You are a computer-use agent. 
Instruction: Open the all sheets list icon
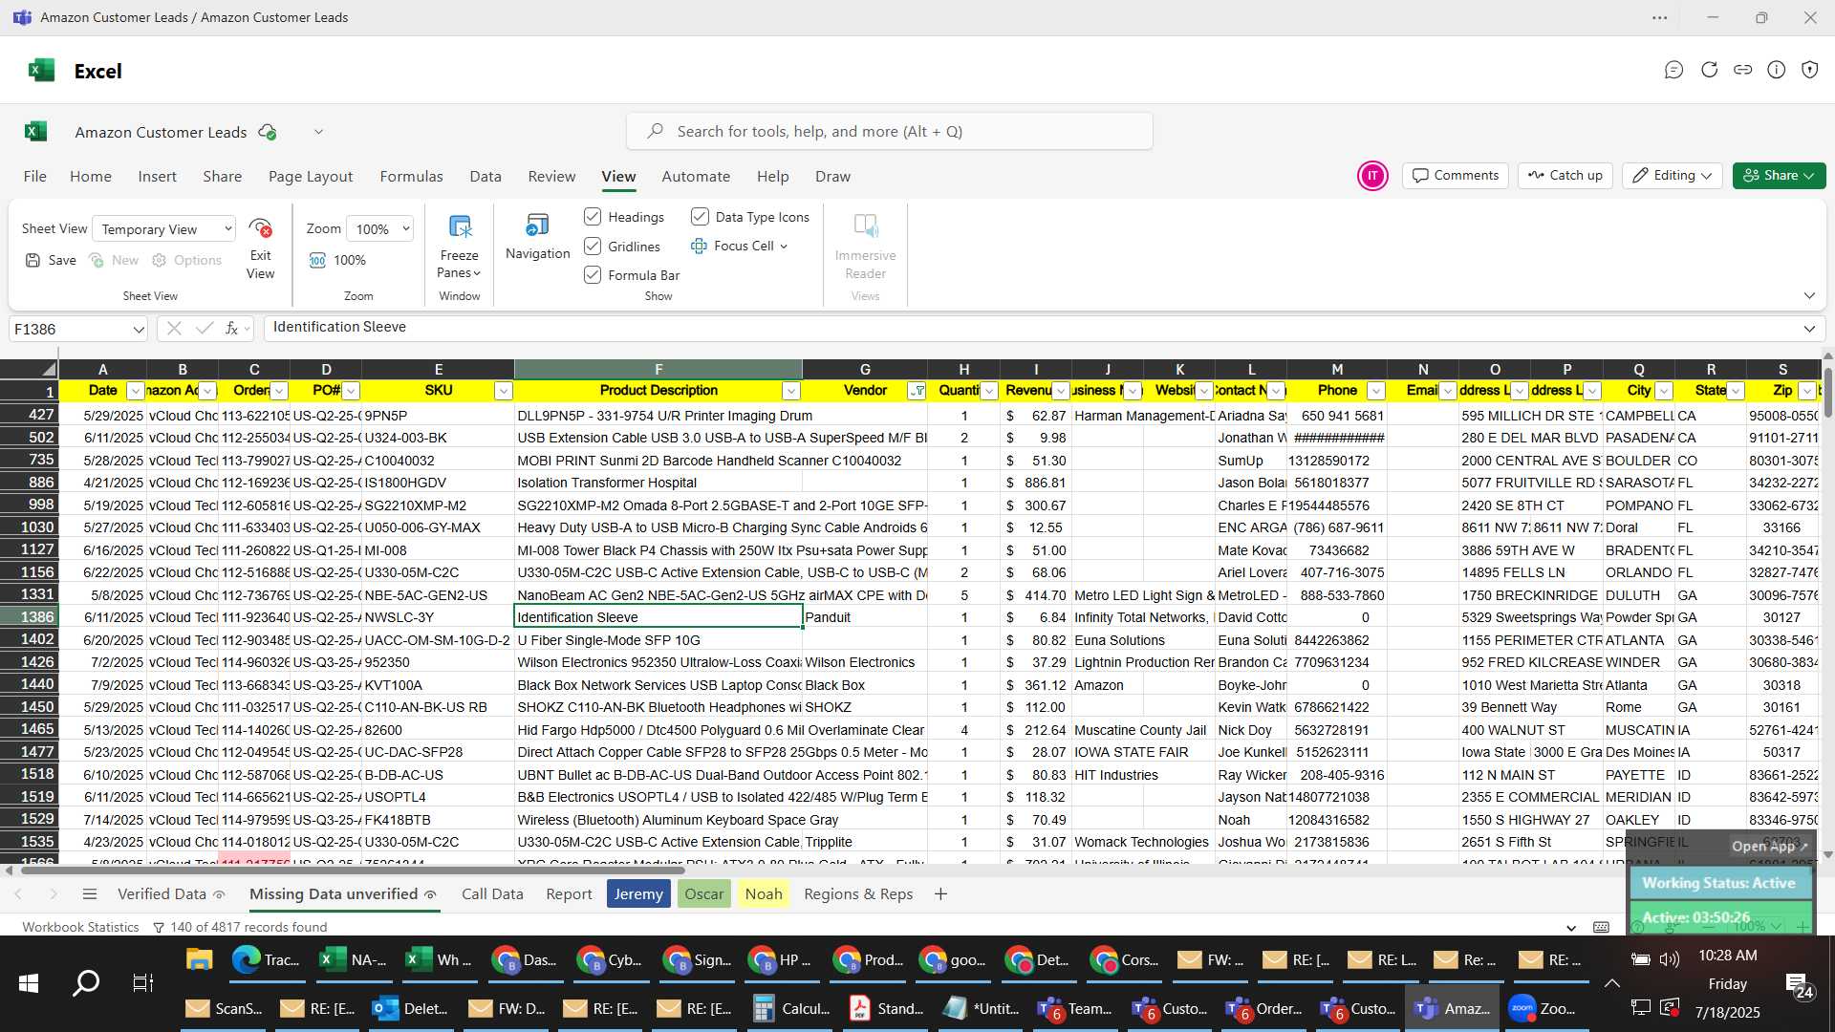[90, 893]
